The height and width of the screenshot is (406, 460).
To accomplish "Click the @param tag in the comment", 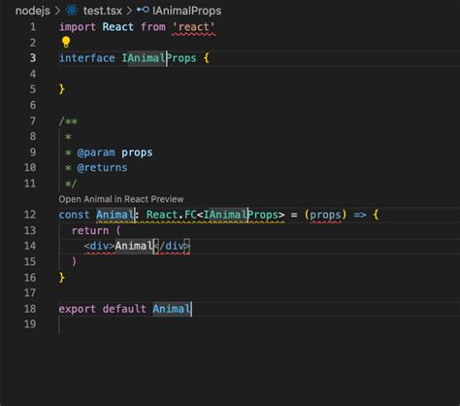I will (96, 152).
